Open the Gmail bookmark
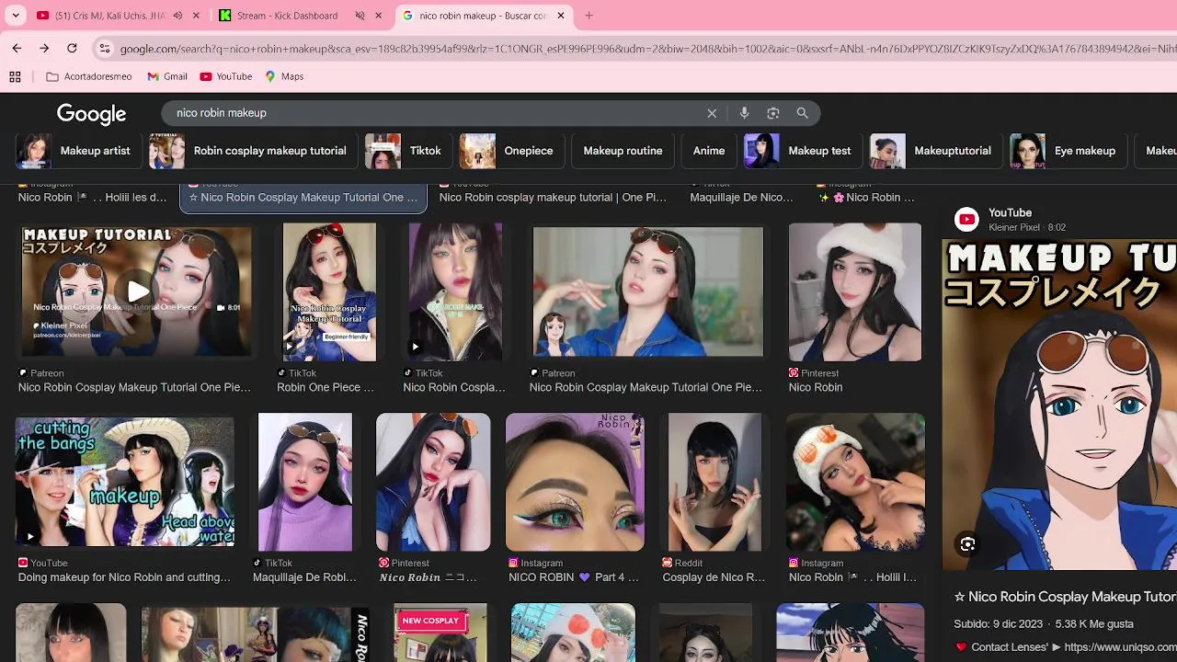The image size is (1177, 662). (167, 76)
